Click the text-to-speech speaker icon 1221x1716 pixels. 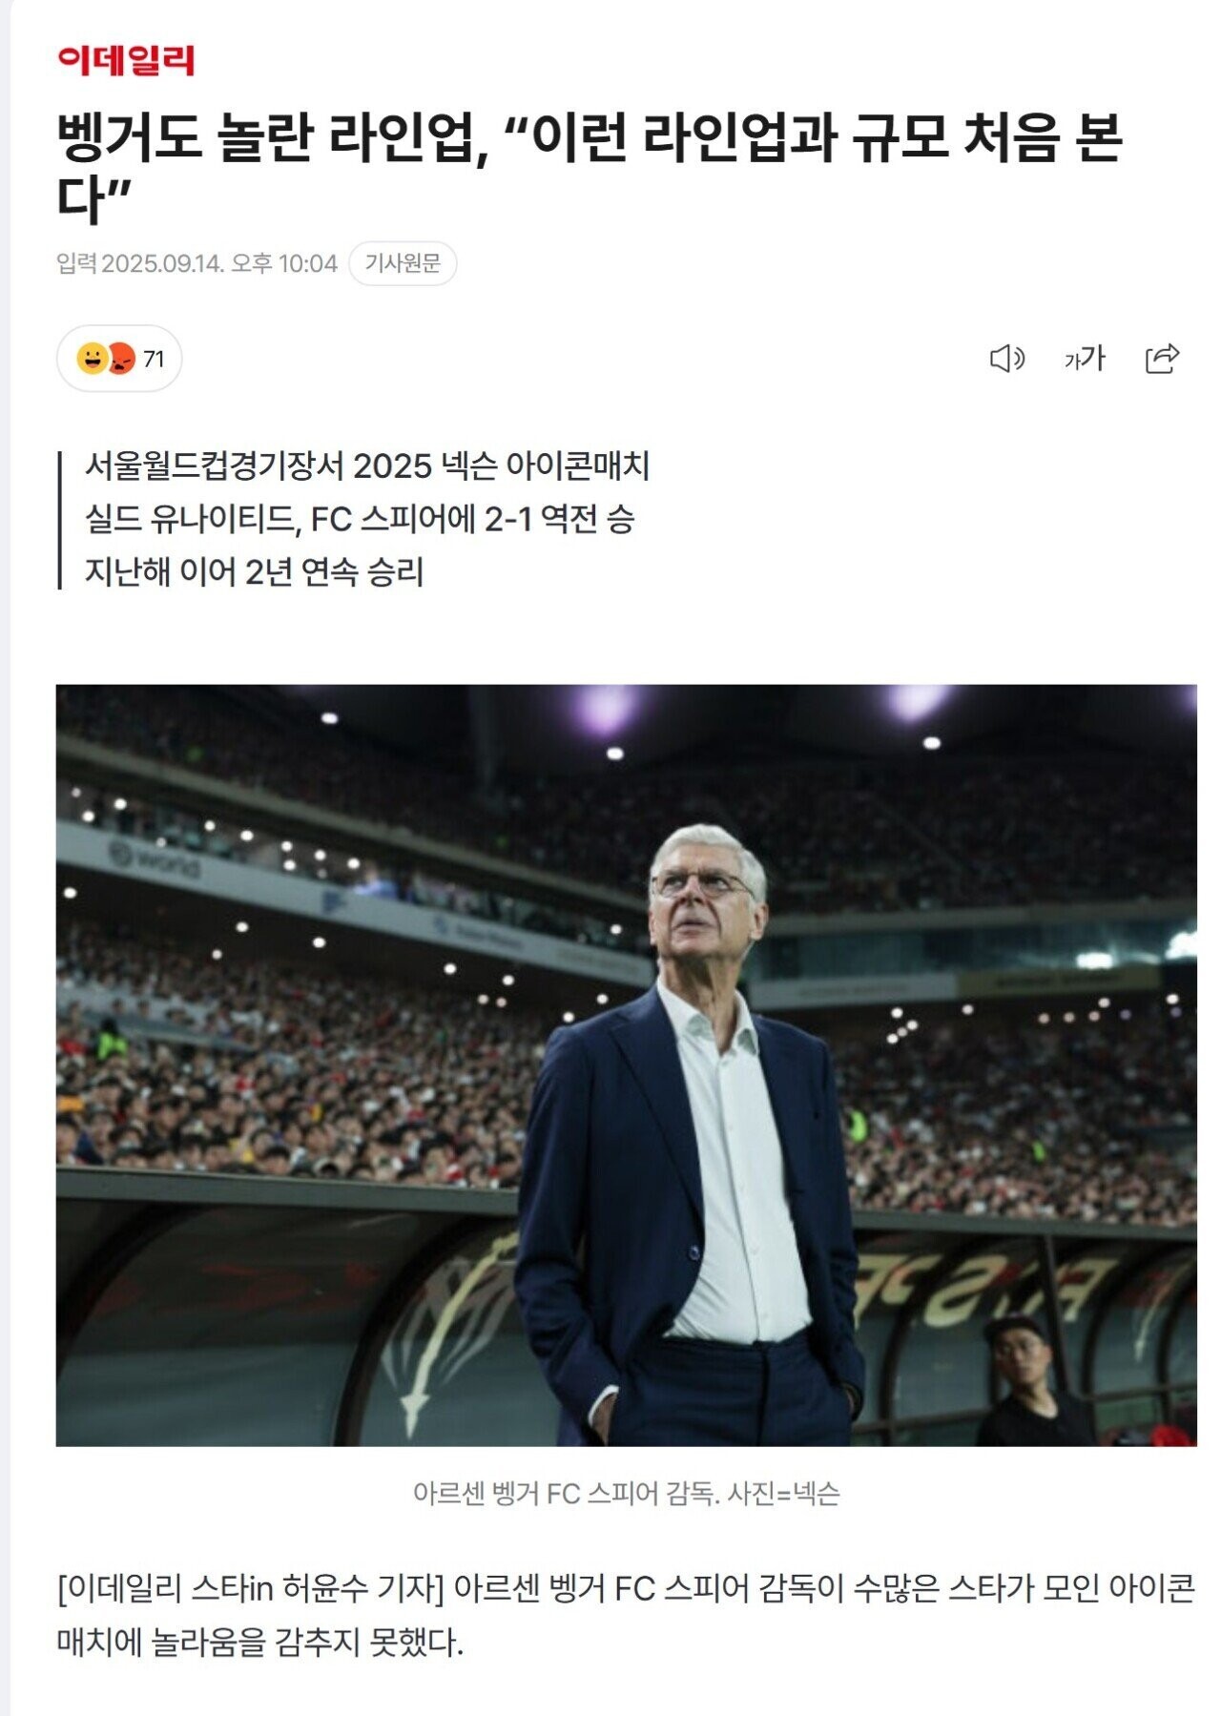[x=1006, y=359]
